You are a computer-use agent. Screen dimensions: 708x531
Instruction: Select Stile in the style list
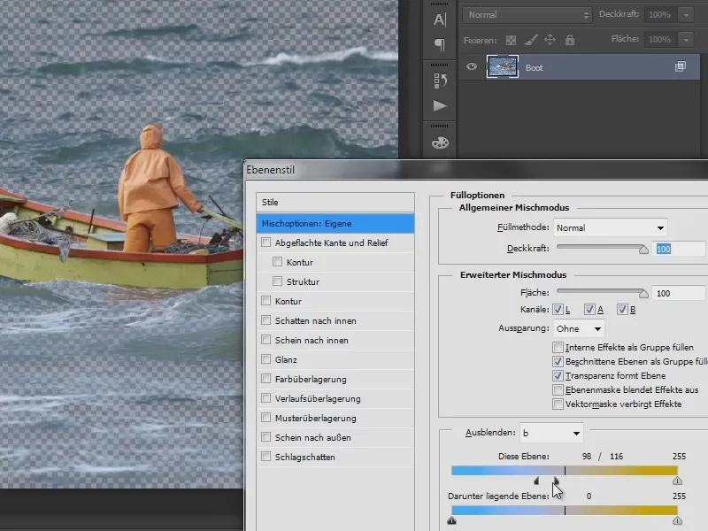coord(335,203)
